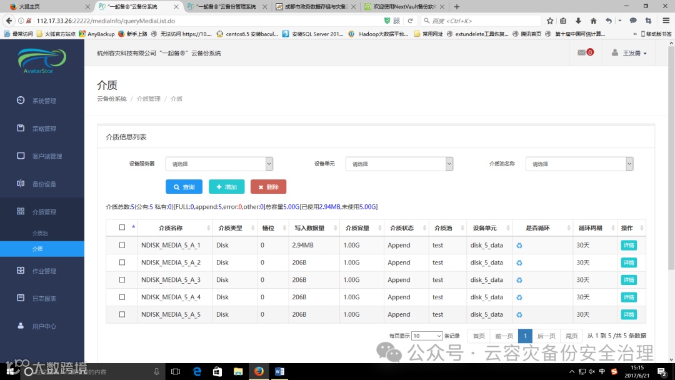This screenshot has height=380, width=675.
Task: Open Word from the Windows taskbar
Action: point(279,371)
